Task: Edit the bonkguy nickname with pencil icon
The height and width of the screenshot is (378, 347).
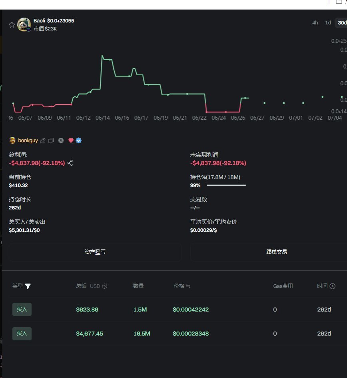Action: [43, 141]
